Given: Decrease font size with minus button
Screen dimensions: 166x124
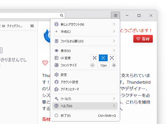Looking at the screenshot, I should 92,65.
